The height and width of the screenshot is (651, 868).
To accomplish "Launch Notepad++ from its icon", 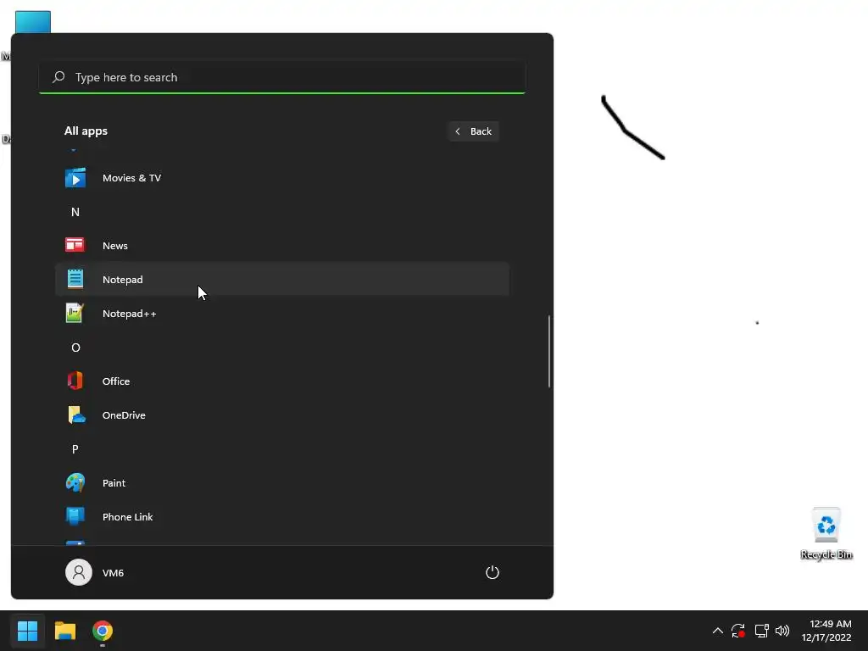I will [x=75, y=314].
